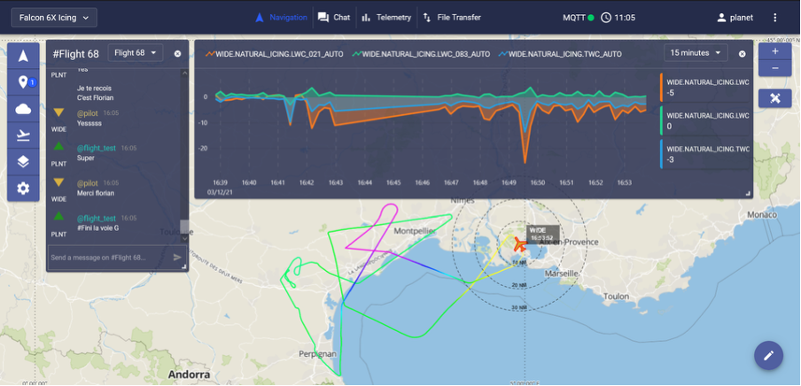
Task: Click the planet user account icon
Action: (x=721, y=18)
